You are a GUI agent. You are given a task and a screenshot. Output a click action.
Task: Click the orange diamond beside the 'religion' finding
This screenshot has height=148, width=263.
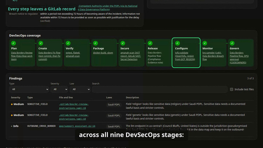pyautogui.click(x=12, y=104)
